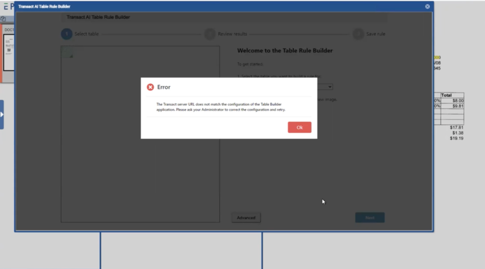Click the $17.81 subtotal value
Image resolution: width=485 pixels, height=269 pixels.
pos(457,127)
